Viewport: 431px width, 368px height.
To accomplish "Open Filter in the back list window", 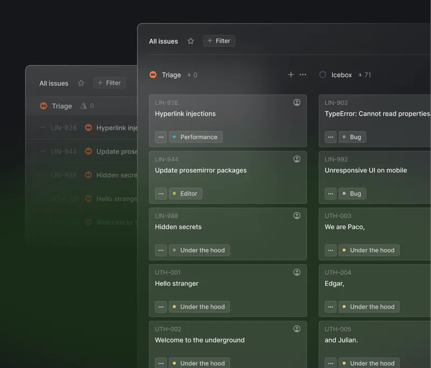I will (x=109, y=83).
